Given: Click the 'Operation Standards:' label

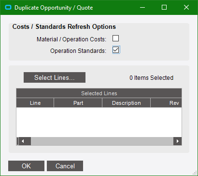Looking at the screenshot, I should [78, 51].
